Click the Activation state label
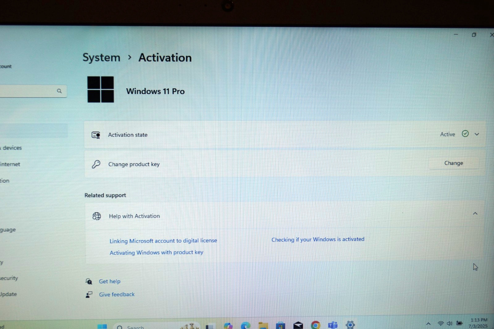The width and height of the screenshot is (494, 329). point(128,135)
